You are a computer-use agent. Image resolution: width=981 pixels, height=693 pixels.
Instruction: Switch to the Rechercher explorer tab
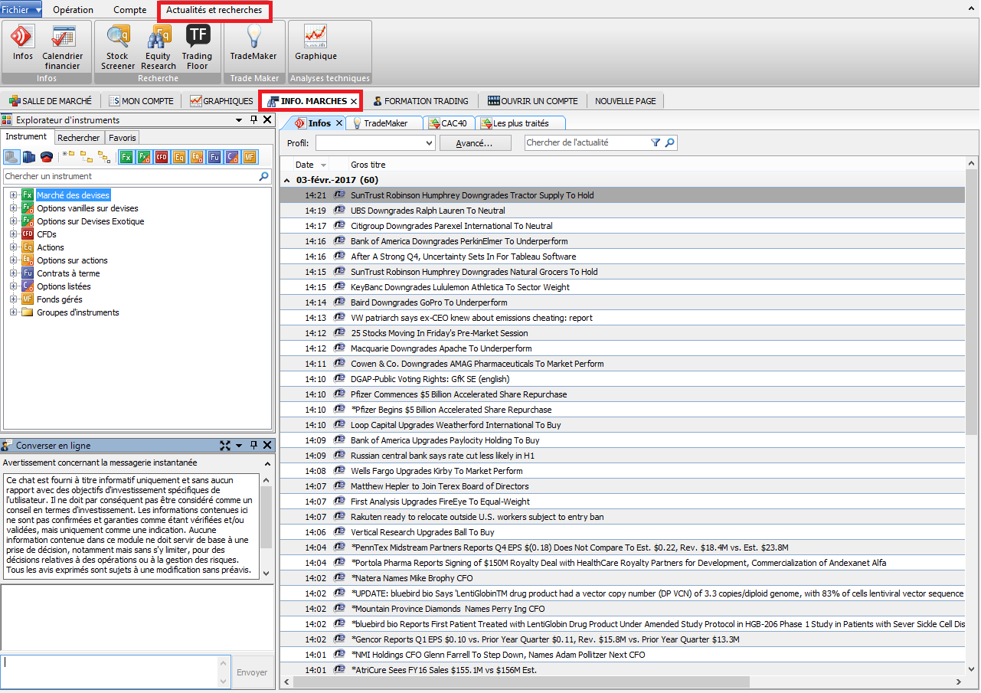click(x=78, y=138)
